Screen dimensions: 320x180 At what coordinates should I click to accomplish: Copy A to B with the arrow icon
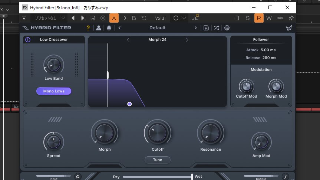tap(124, 18)
